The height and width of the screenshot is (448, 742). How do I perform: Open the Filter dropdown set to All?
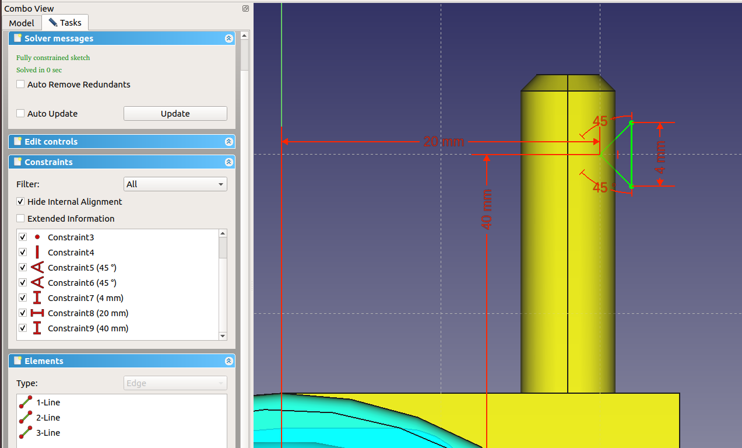[175, 184]
